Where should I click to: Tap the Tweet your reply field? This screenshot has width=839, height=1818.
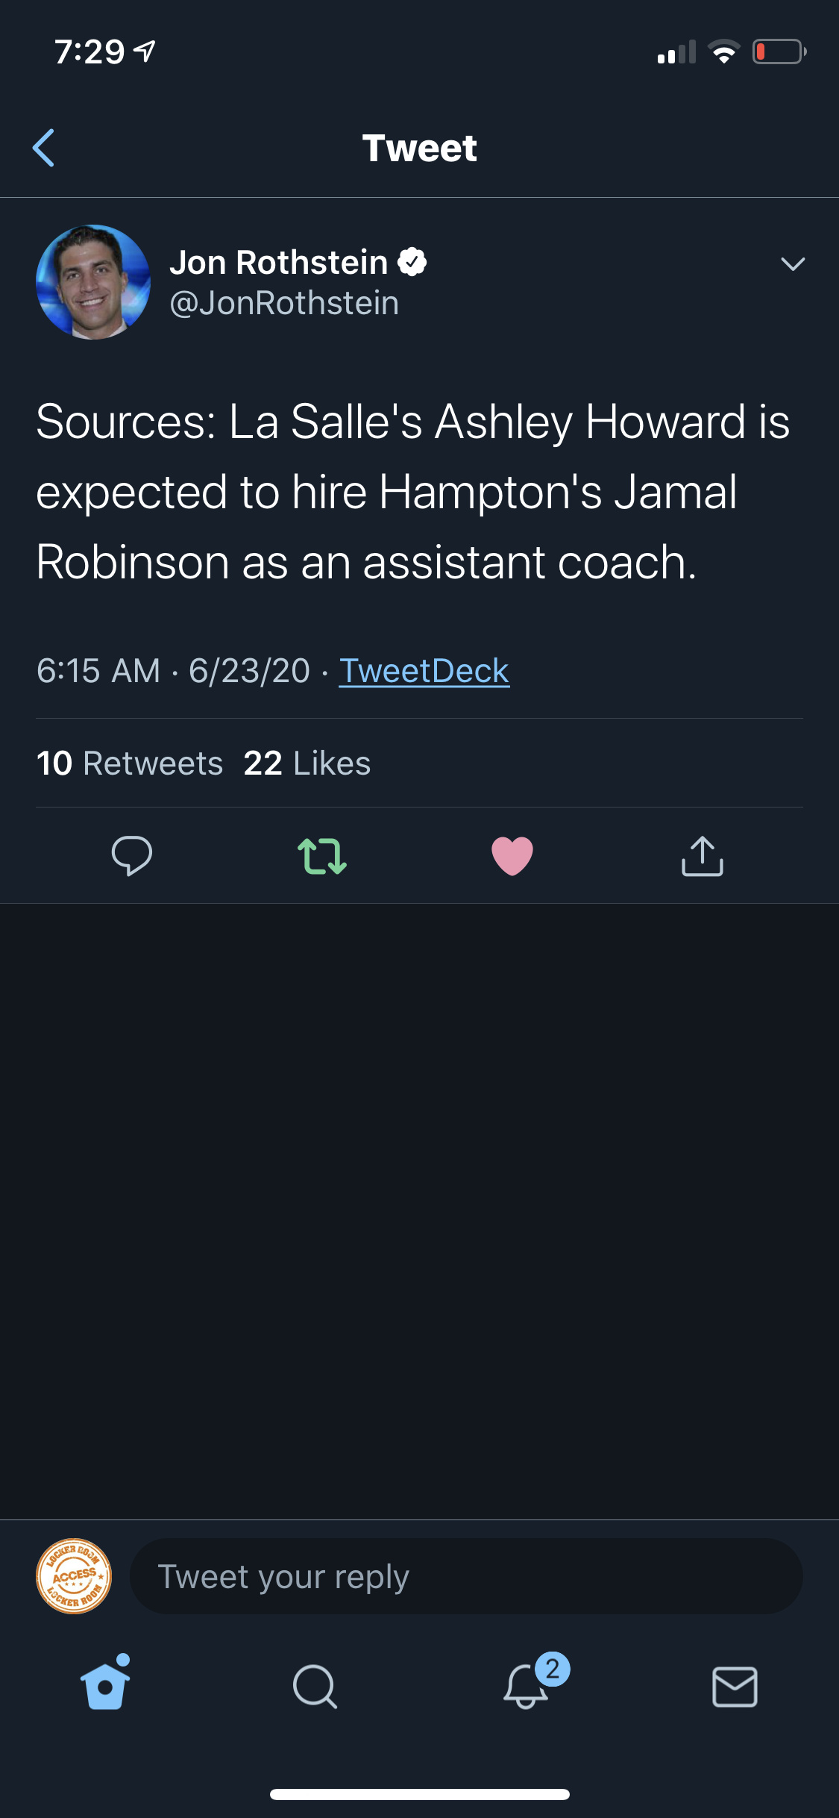click(466, 1576)
